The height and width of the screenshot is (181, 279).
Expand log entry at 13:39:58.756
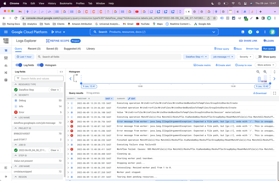coord(68,122)
